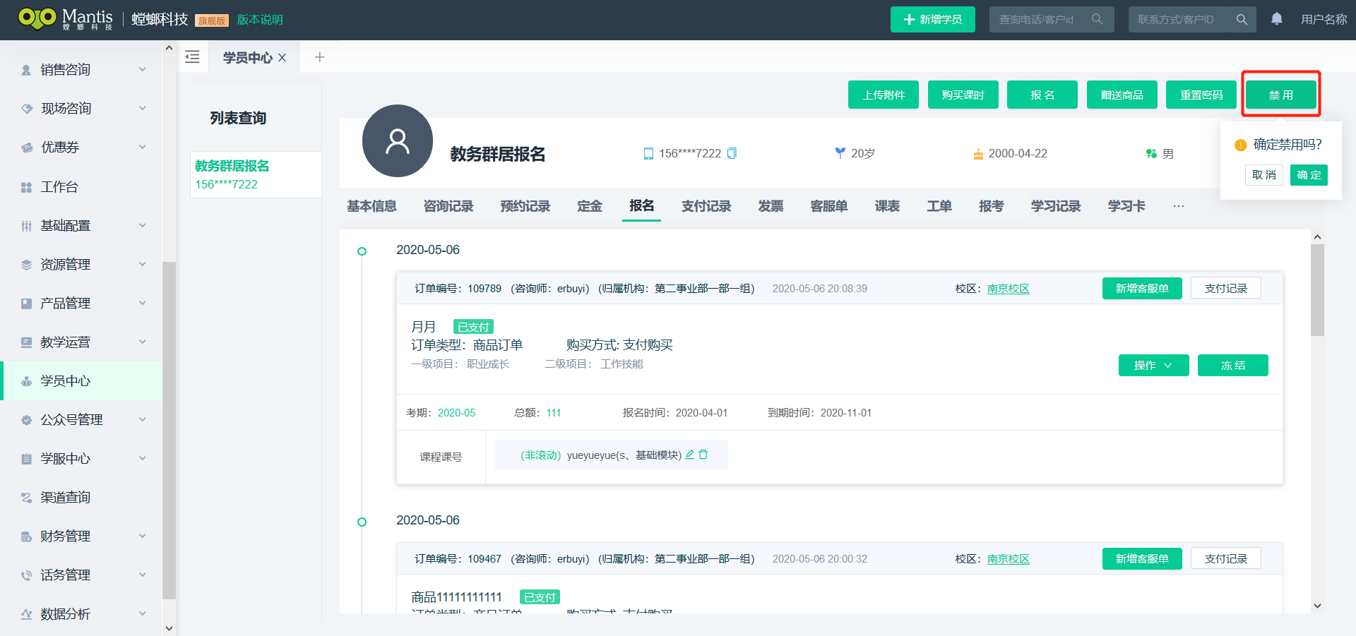
Task: Click 重置密码 button
Action: (1201, 95)
